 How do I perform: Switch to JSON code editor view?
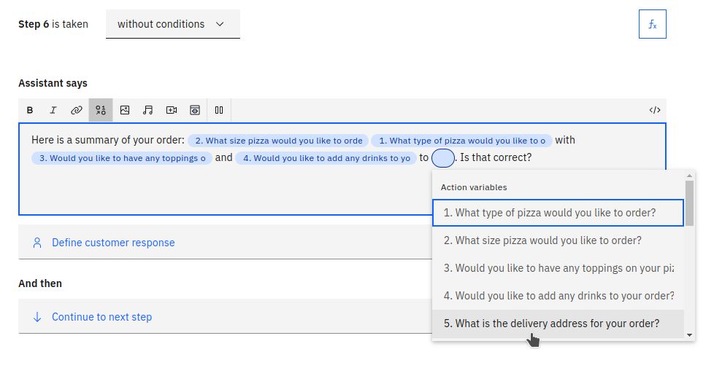click(x=654, y=110)
